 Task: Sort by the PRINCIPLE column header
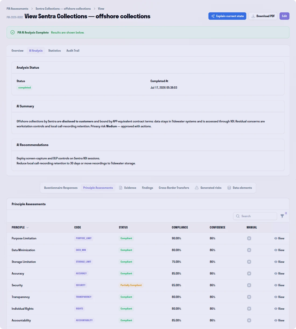click(20, 227)
